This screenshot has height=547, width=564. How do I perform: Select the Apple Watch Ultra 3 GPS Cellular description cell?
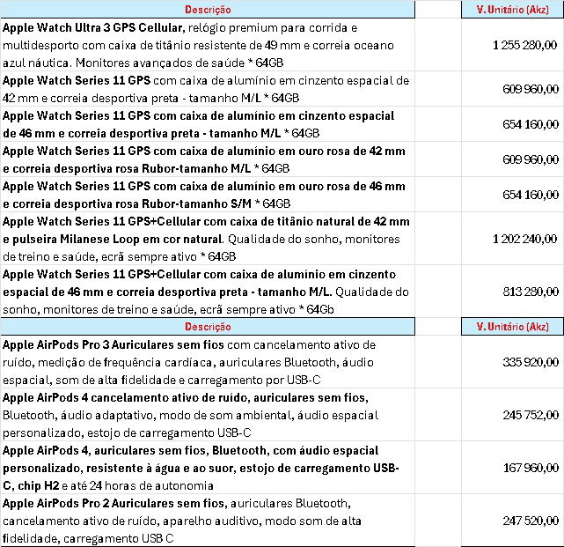click(x=208, y=45)
